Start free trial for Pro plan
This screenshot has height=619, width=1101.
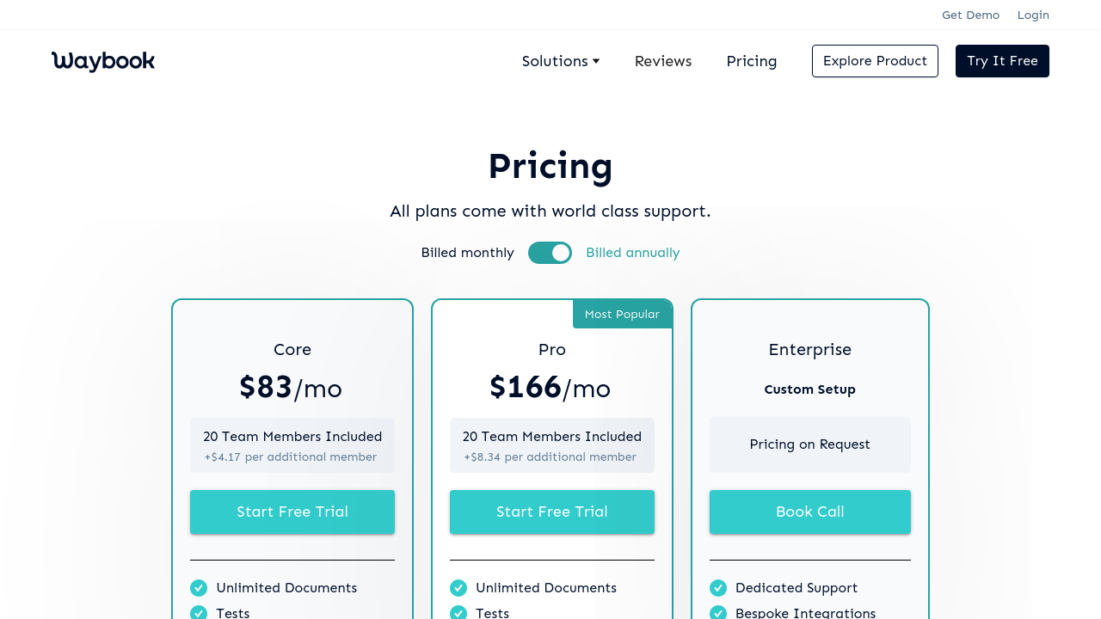[x=552, y=512]
